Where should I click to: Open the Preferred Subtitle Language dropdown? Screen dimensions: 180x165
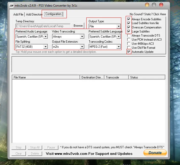point(105,37)
